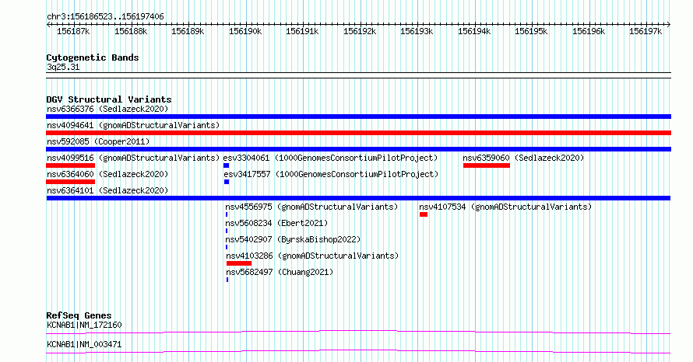Screen dimensions: 693x362
Task: Select the 3q25.31 band label
Action: 63,67
